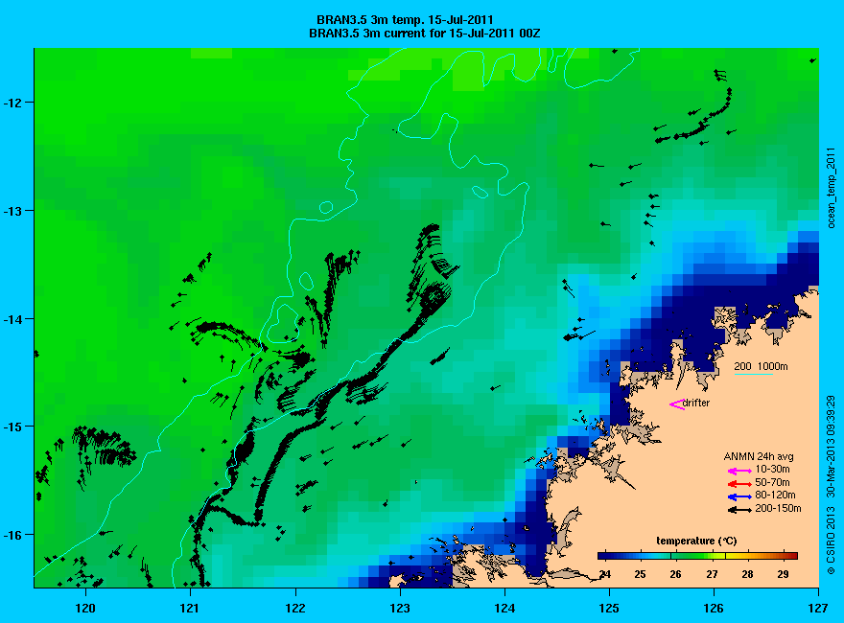This screenshot has height=623, width=844.
Task: Click the latitude axis label '-14'
Action: (11, 319)
